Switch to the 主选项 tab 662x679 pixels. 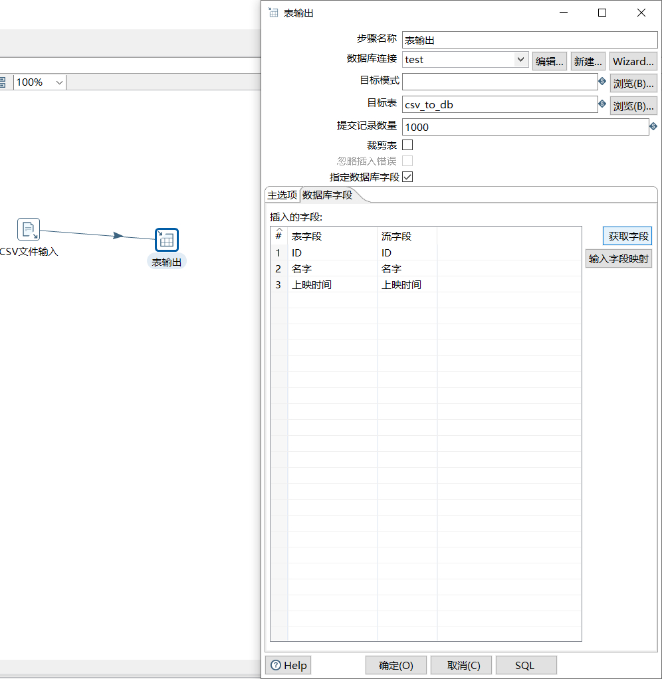click(x=282, y=195)
